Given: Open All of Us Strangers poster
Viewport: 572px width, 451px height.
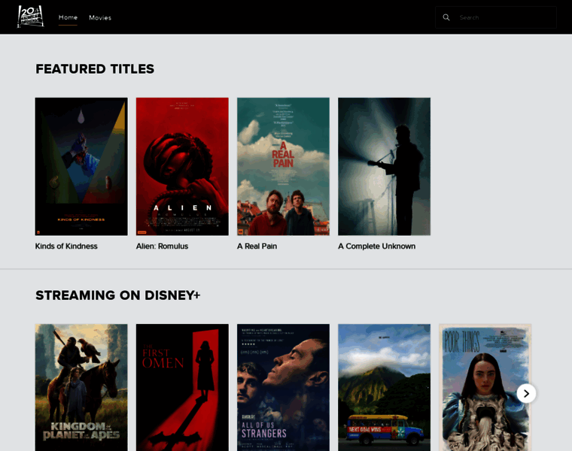Looking at the screenshot, I should [x=283, y=388].
